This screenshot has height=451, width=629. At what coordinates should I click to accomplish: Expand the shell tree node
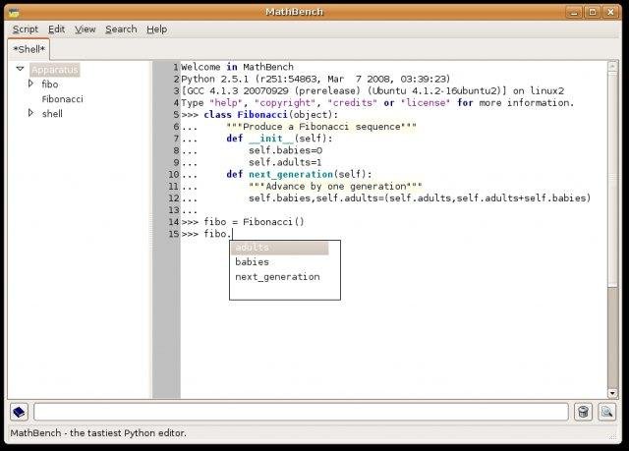tap(30, 113)
